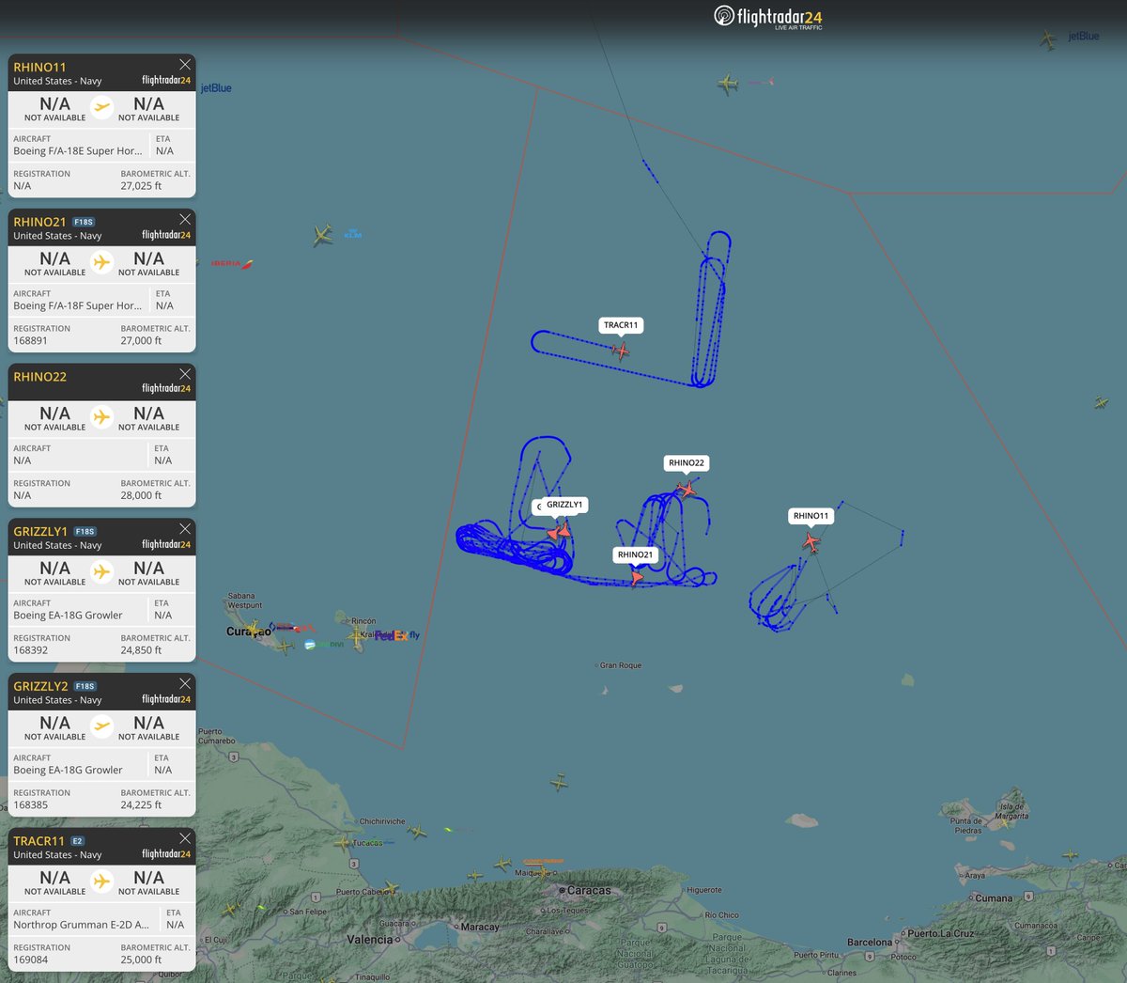
Task: Close the RHINO11 flight card
Action: click(185, 65)
